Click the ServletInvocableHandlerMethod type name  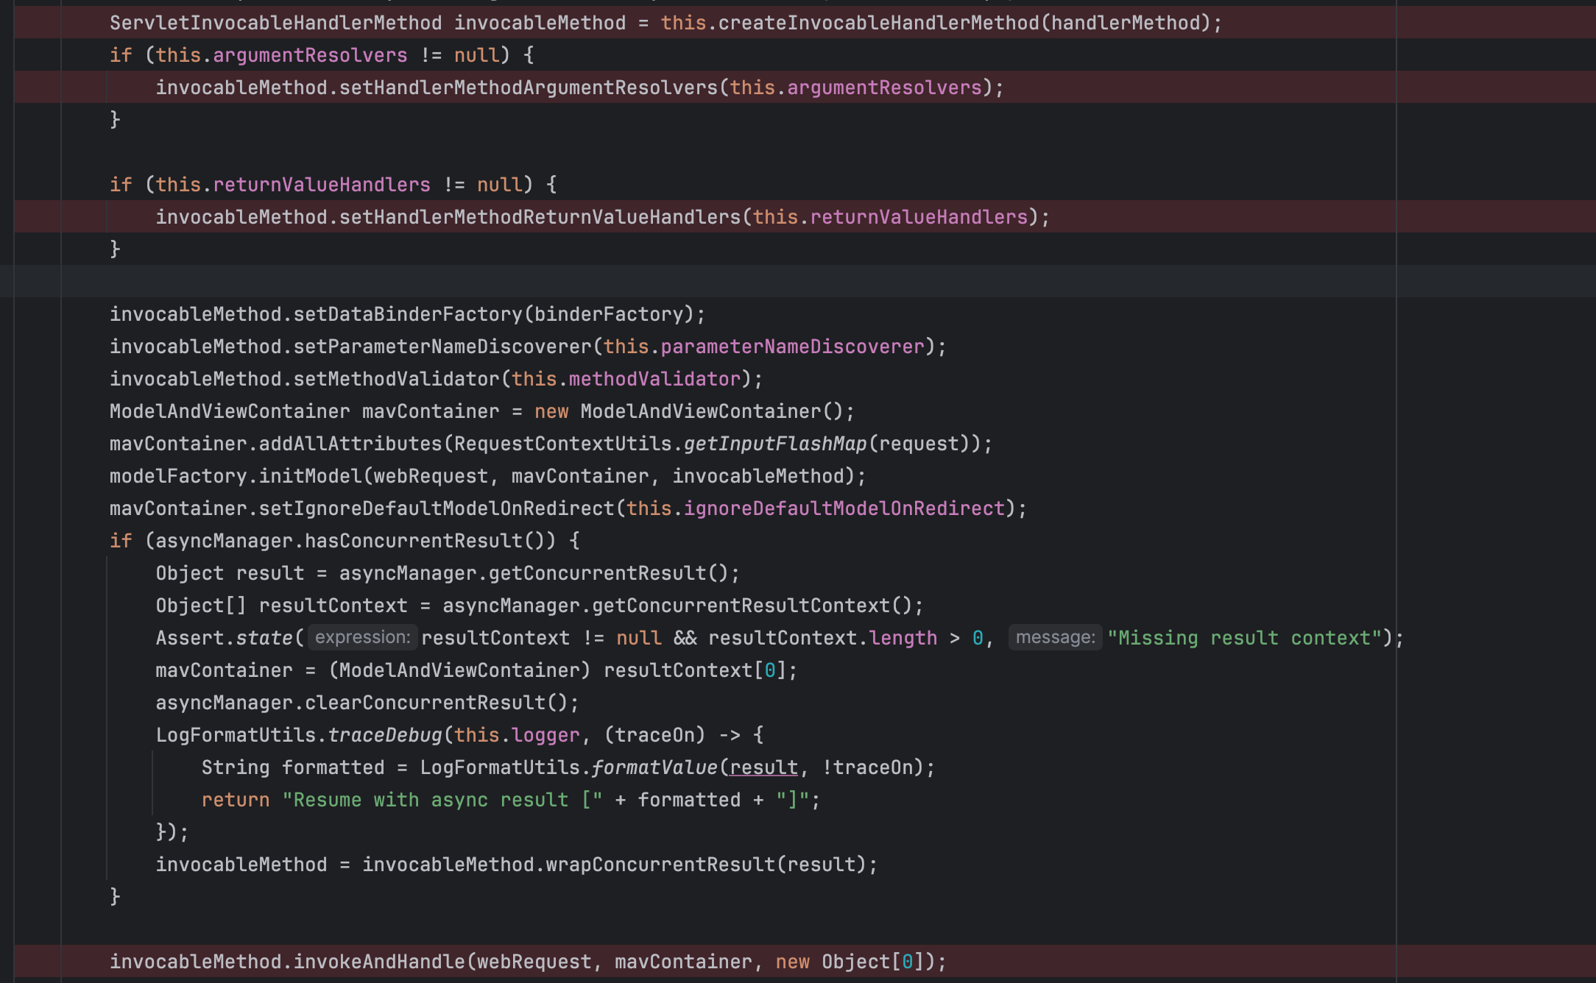click(276, 23)
